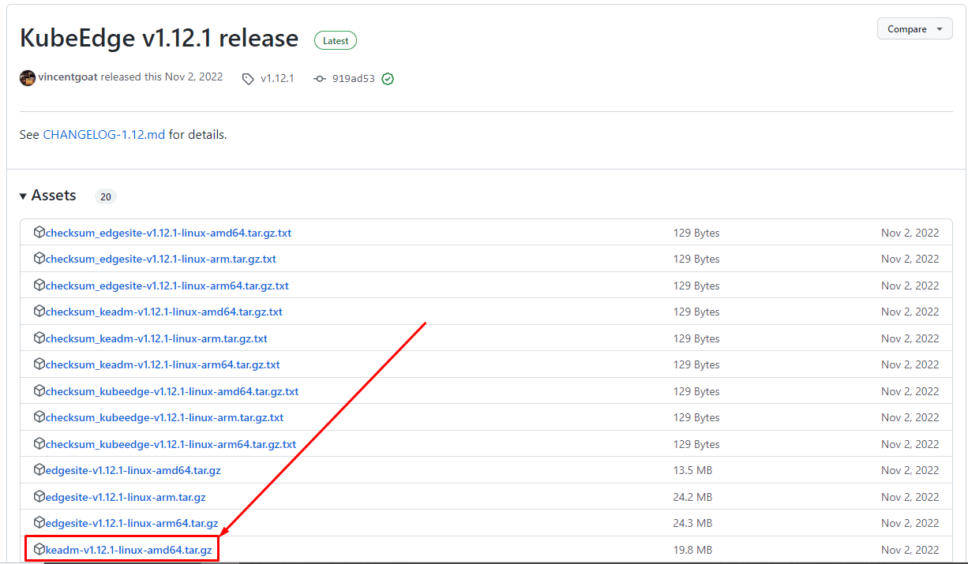
Task: Download edgesite-v1.12.1-linux-amd64.tar.gz
Action: [x=133, y=470]
